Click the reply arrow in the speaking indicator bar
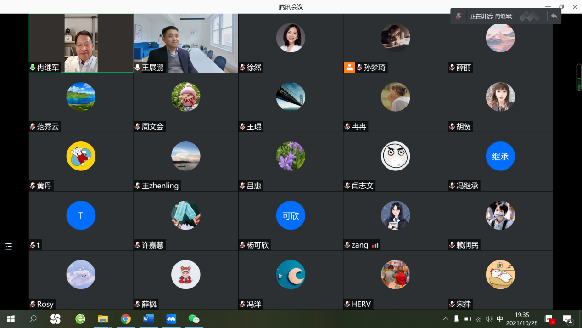The image size is (582, 328). 554,16
